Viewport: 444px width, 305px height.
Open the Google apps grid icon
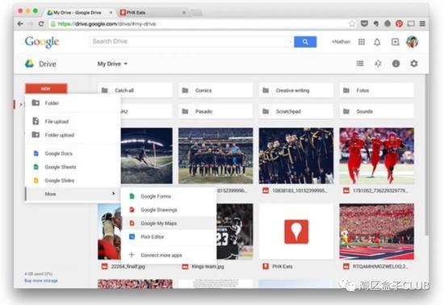[362, 42]
